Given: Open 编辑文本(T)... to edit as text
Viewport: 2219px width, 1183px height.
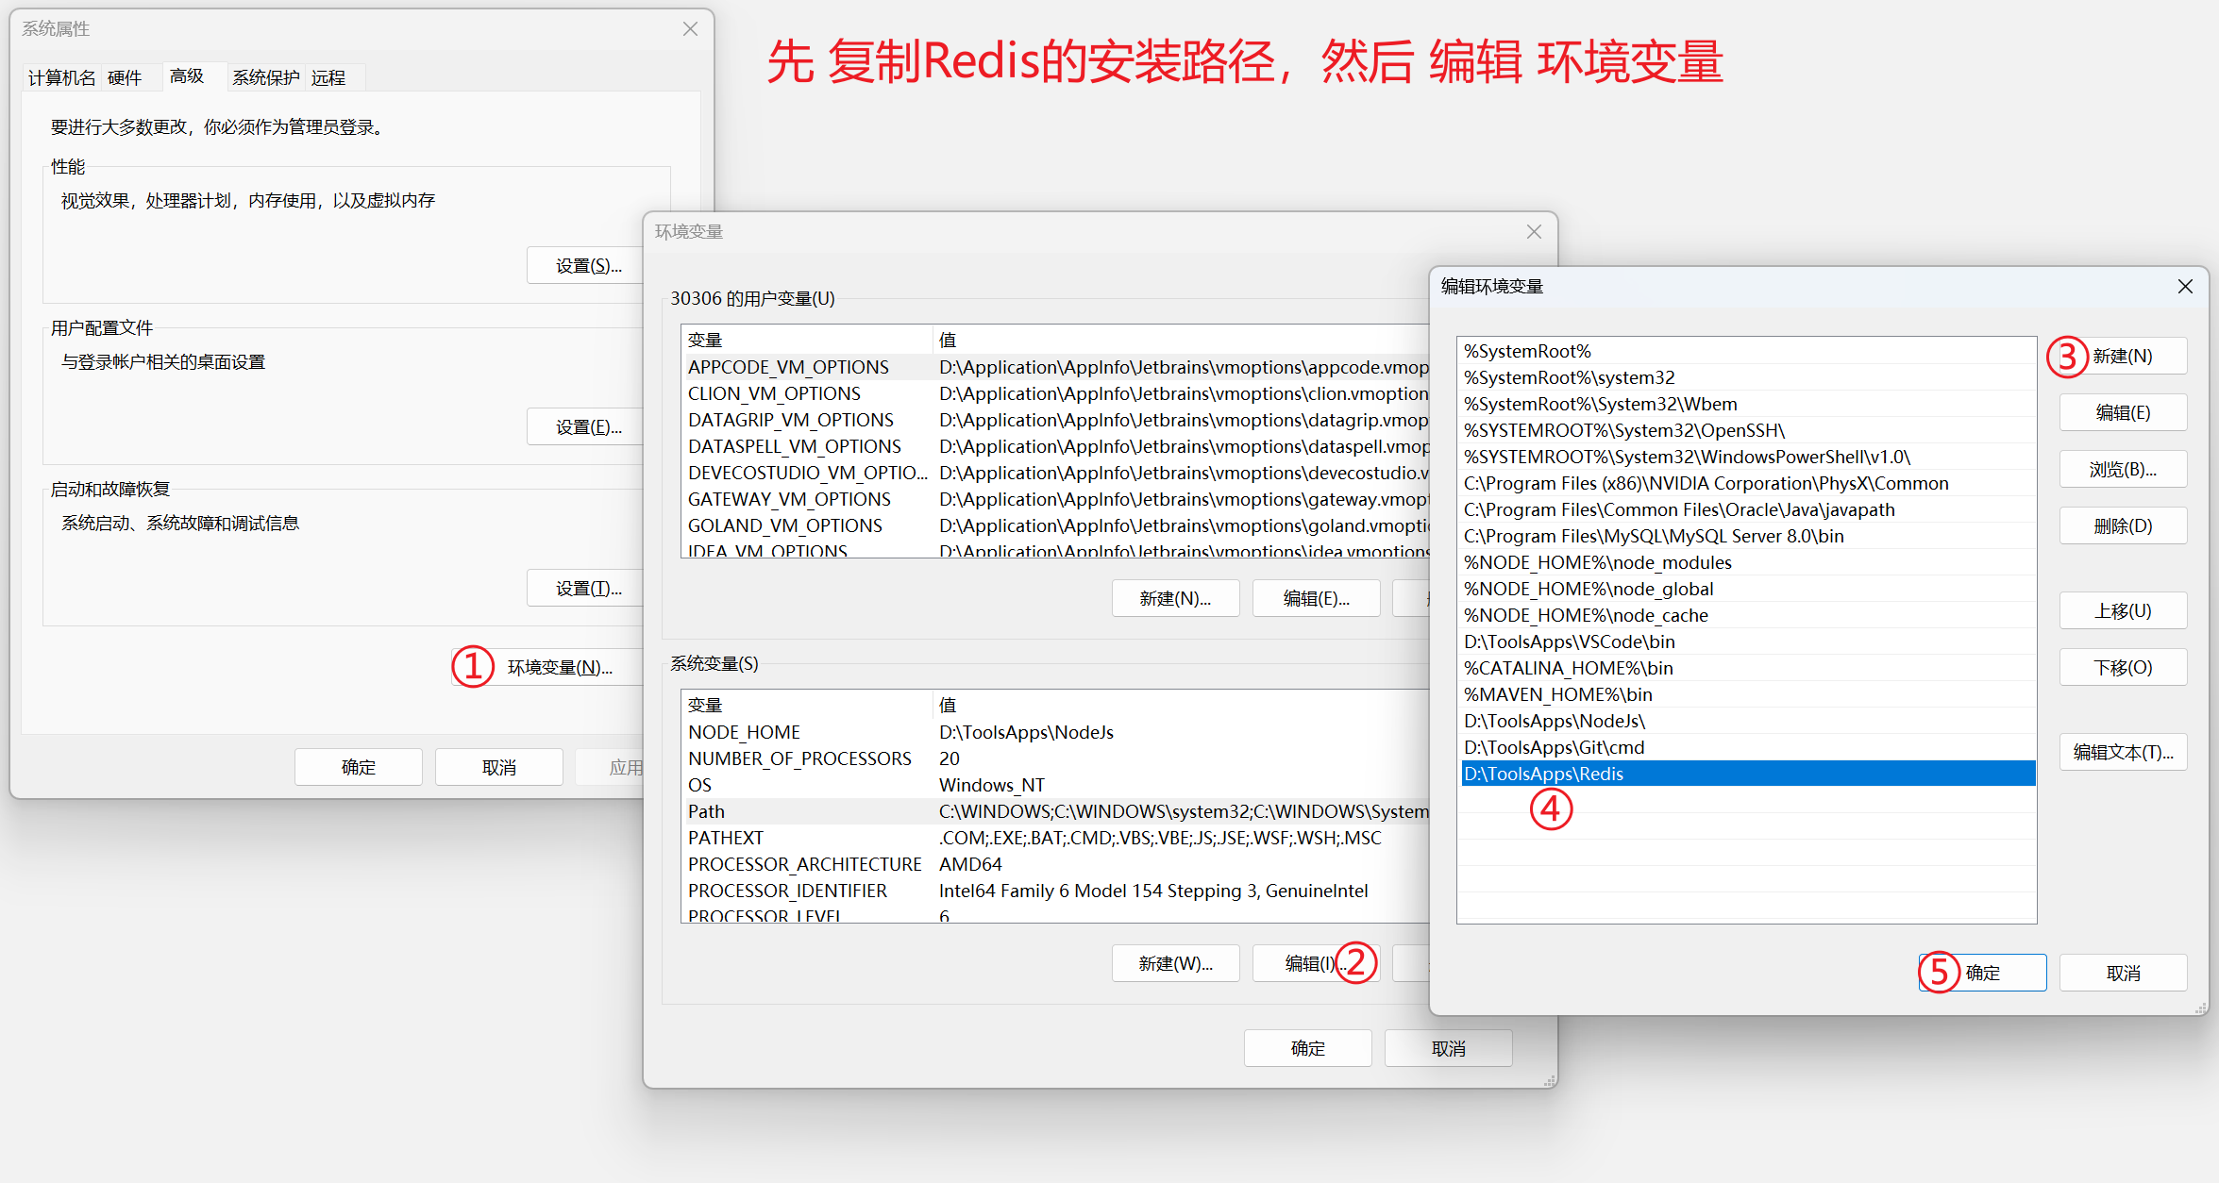Looking at the screenshot, I should 2122,753.
